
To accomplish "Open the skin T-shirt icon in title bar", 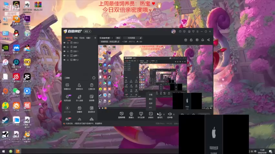I will (193, 31).
